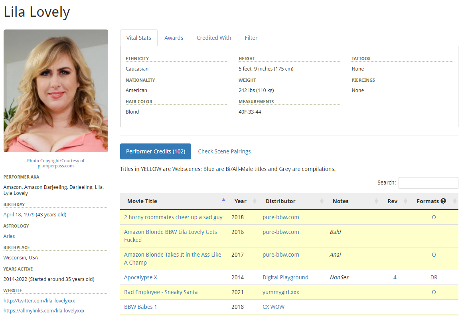Open the twitter.com website link
Screen dimensions: 462x316
(39, 301)
